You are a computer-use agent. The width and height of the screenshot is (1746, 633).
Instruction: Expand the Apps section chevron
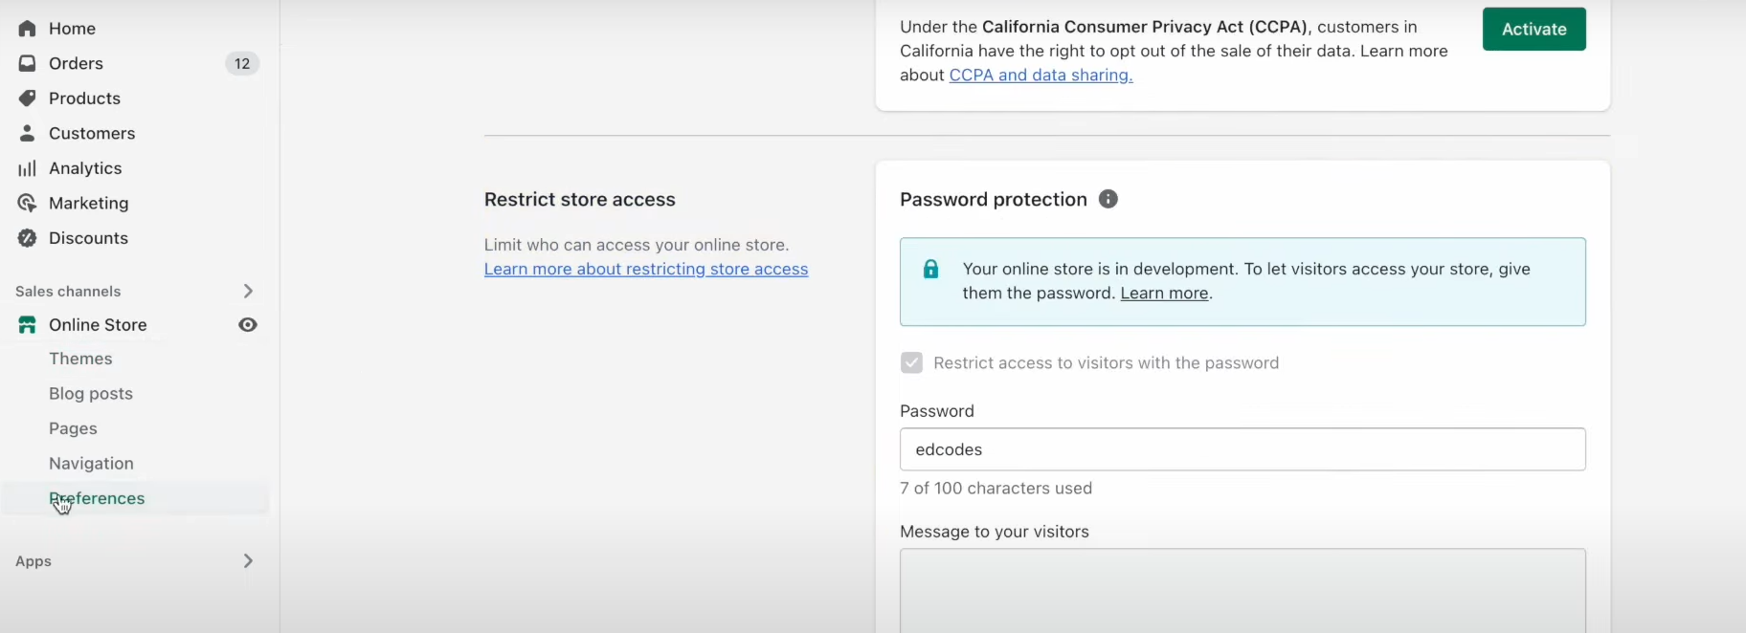pos(248,561)
